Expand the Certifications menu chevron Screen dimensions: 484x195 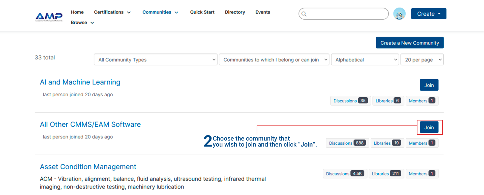click(x=129, y=13)
